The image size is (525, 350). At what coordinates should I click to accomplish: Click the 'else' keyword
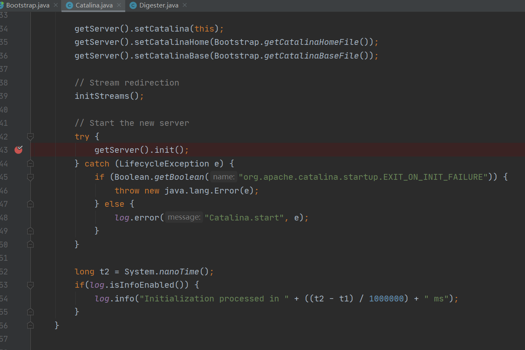(x=114, y=204)
